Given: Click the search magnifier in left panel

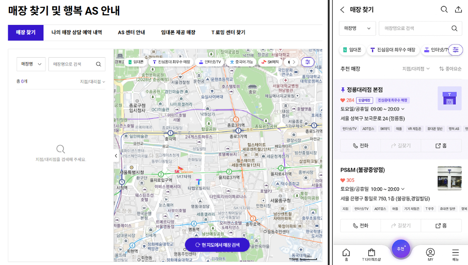Looking at the screenshot, I should click(98, 64).
